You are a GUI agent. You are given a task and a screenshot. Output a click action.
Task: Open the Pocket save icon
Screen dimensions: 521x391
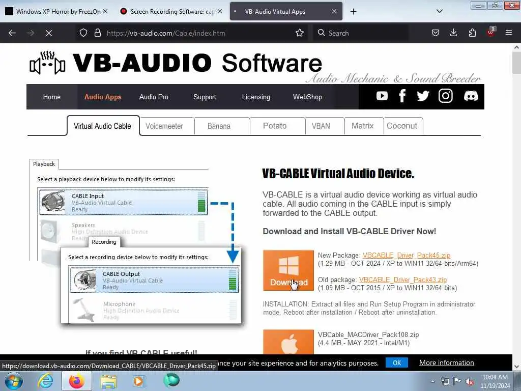tap(436, 33)
